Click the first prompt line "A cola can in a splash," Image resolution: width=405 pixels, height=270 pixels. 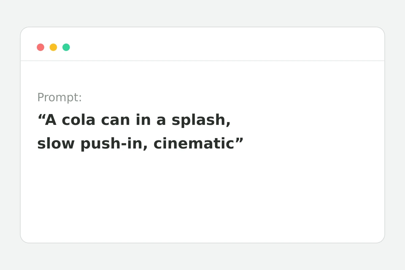tap(134, 120)
